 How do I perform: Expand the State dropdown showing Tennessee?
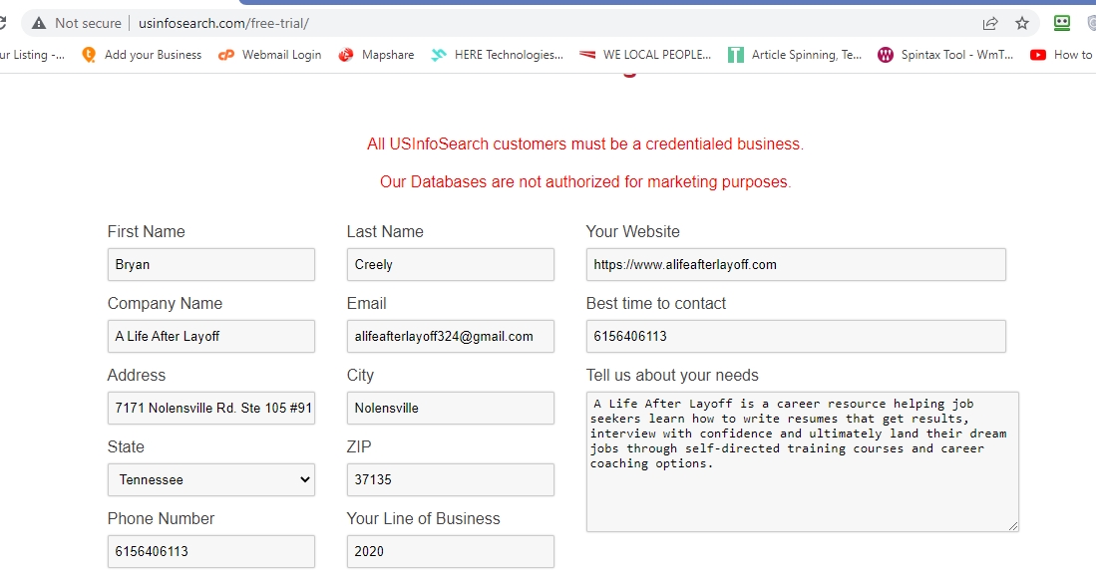pyautogui.click(x=210, y=479)
